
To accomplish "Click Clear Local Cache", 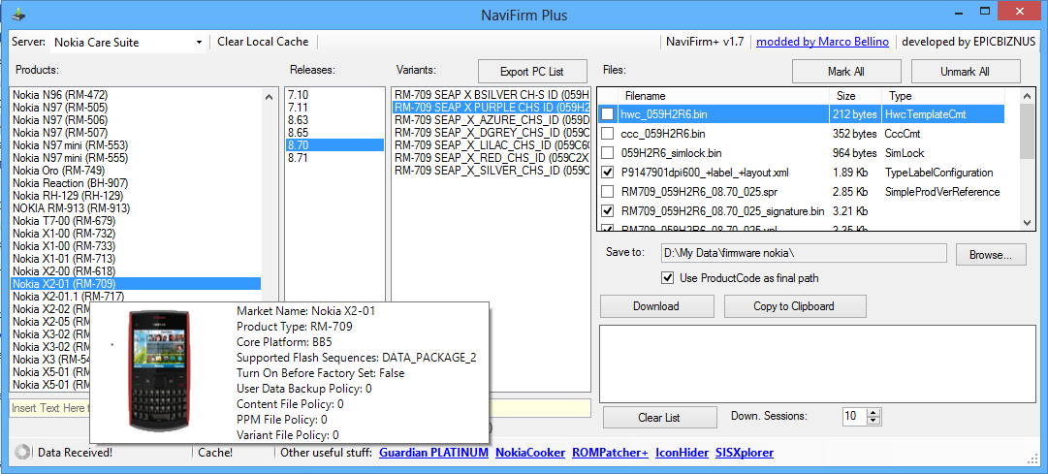I will click(x=263, y=42).
